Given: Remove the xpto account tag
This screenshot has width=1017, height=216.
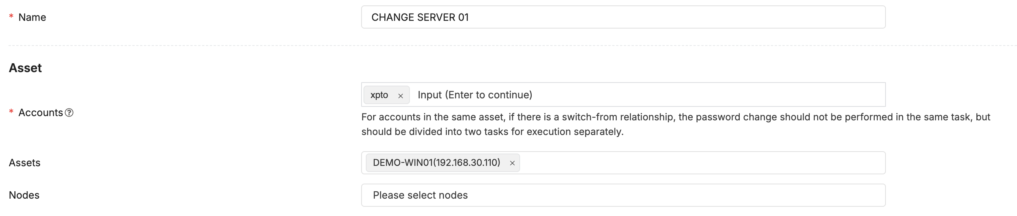Looking at the screenshot, I should pos(400,96).
